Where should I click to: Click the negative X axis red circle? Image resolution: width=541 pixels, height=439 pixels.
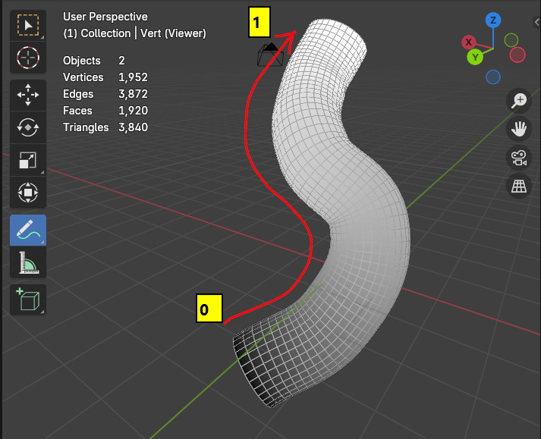[517, 55]
